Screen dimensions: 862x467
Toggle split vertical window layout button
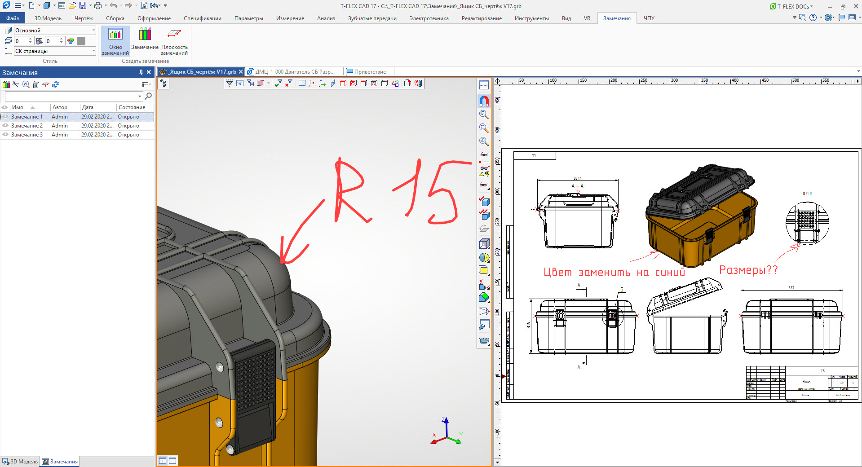point(163,461)
